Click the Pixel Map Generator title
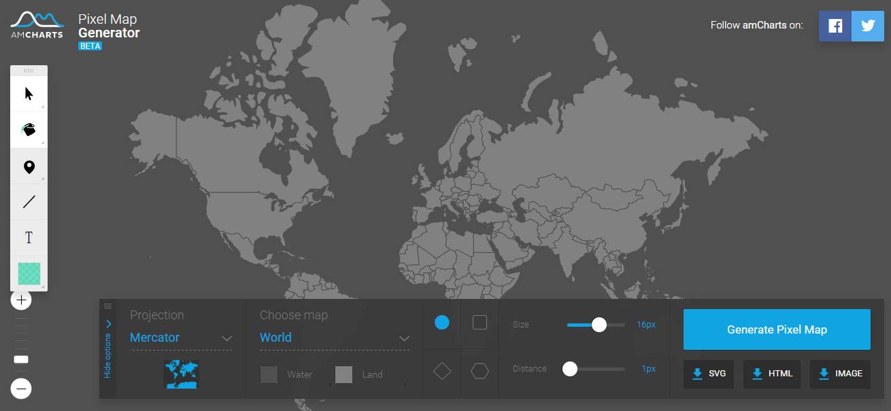 [109, 26]
